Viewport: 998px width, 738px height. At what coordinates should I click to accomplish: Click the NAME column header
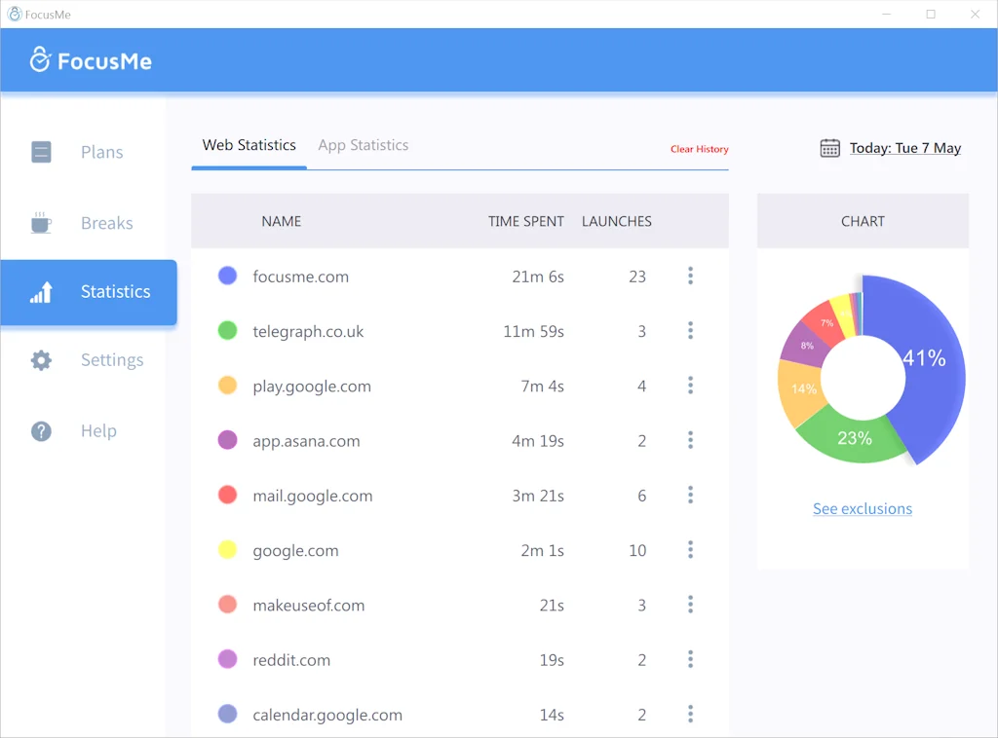click(281, 221)
